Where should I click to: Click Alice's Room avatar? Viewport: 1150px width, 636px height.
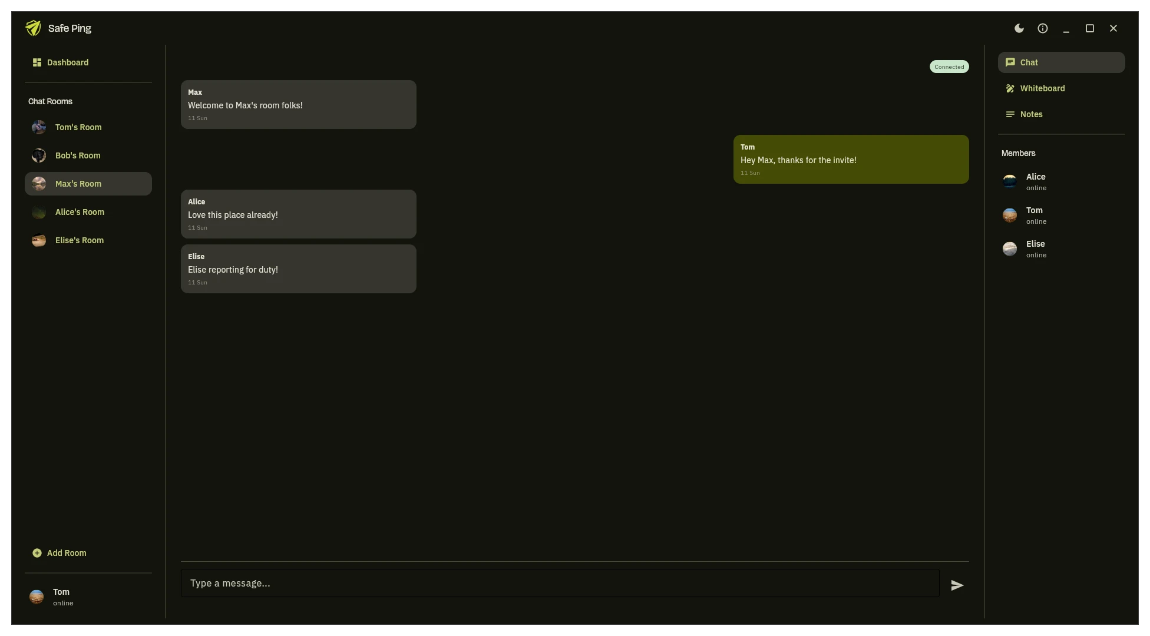[x=39, y=212]
